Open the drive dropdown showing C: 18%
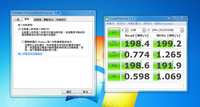 166,30
